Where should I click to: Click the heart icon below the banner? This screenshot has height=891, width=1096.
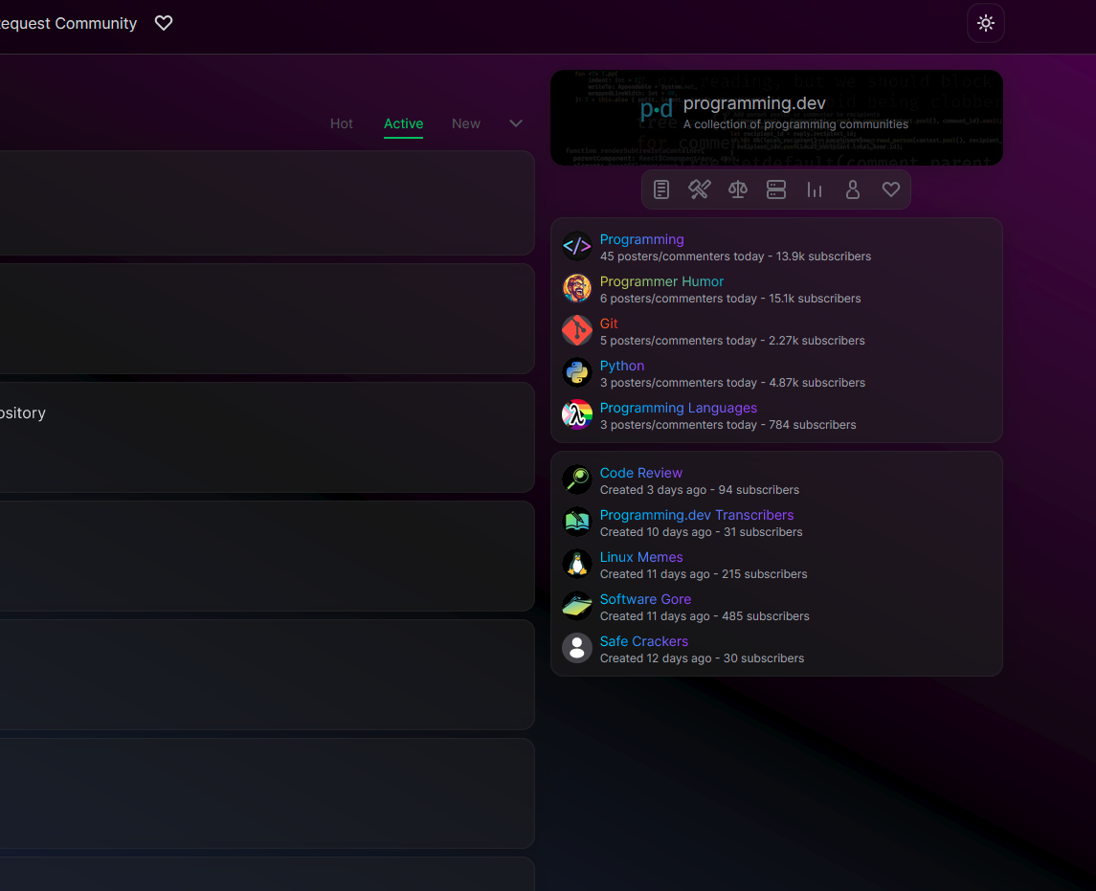(891, 189)
